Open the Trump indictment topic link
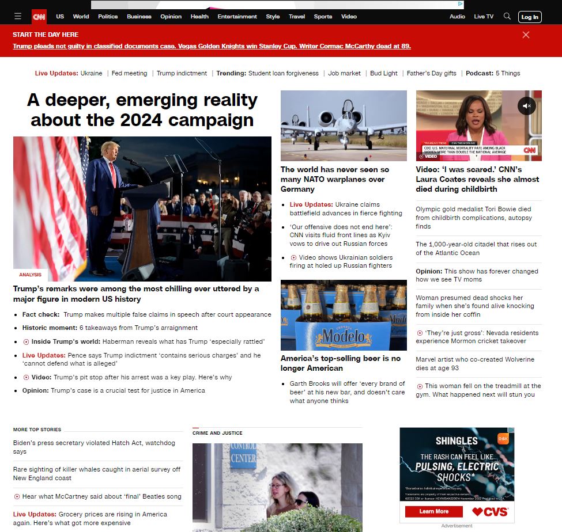The width and height of the screenshot is (562, 532). [x=182, y=73]
